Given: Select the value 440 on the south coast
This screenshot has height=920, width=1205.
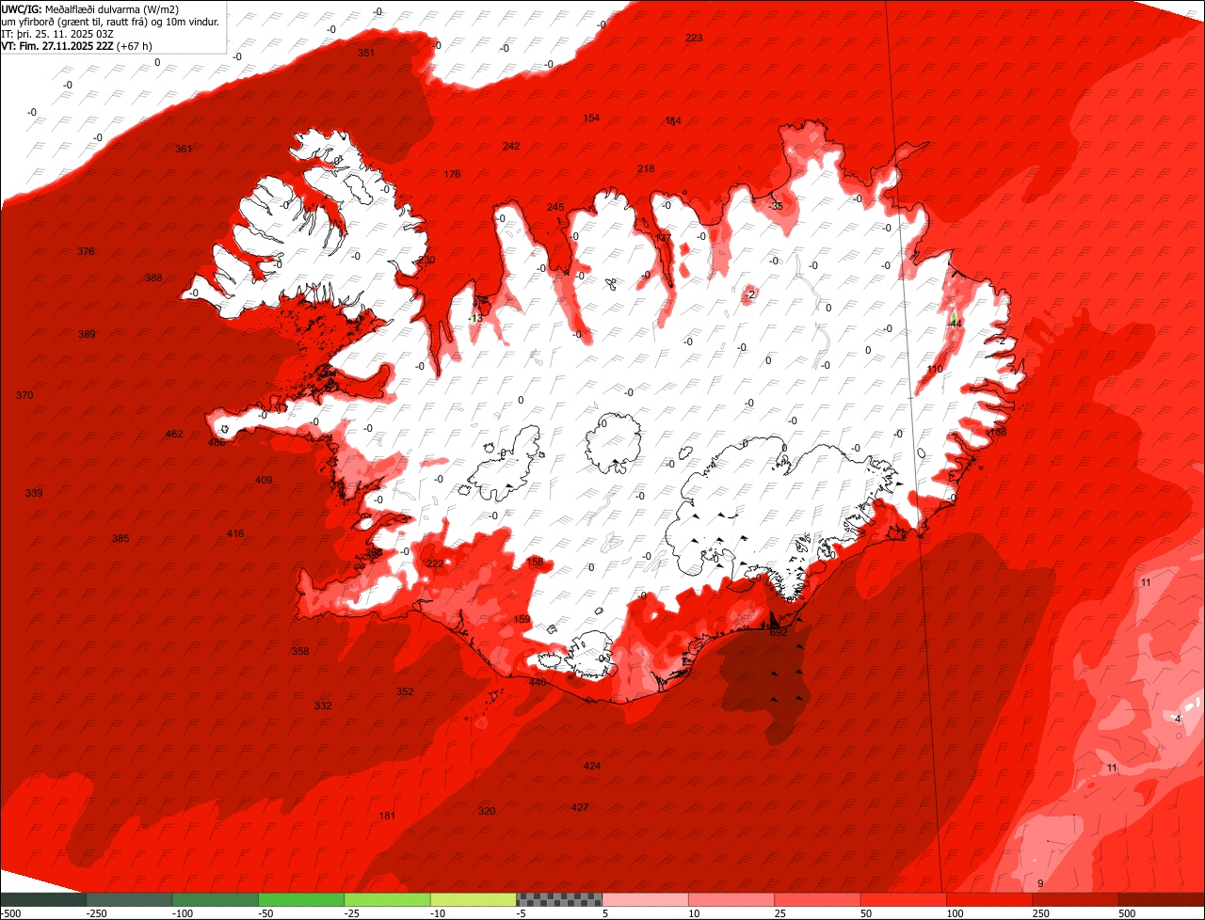Looking at the screenshot, I should (x=538, y=682).
